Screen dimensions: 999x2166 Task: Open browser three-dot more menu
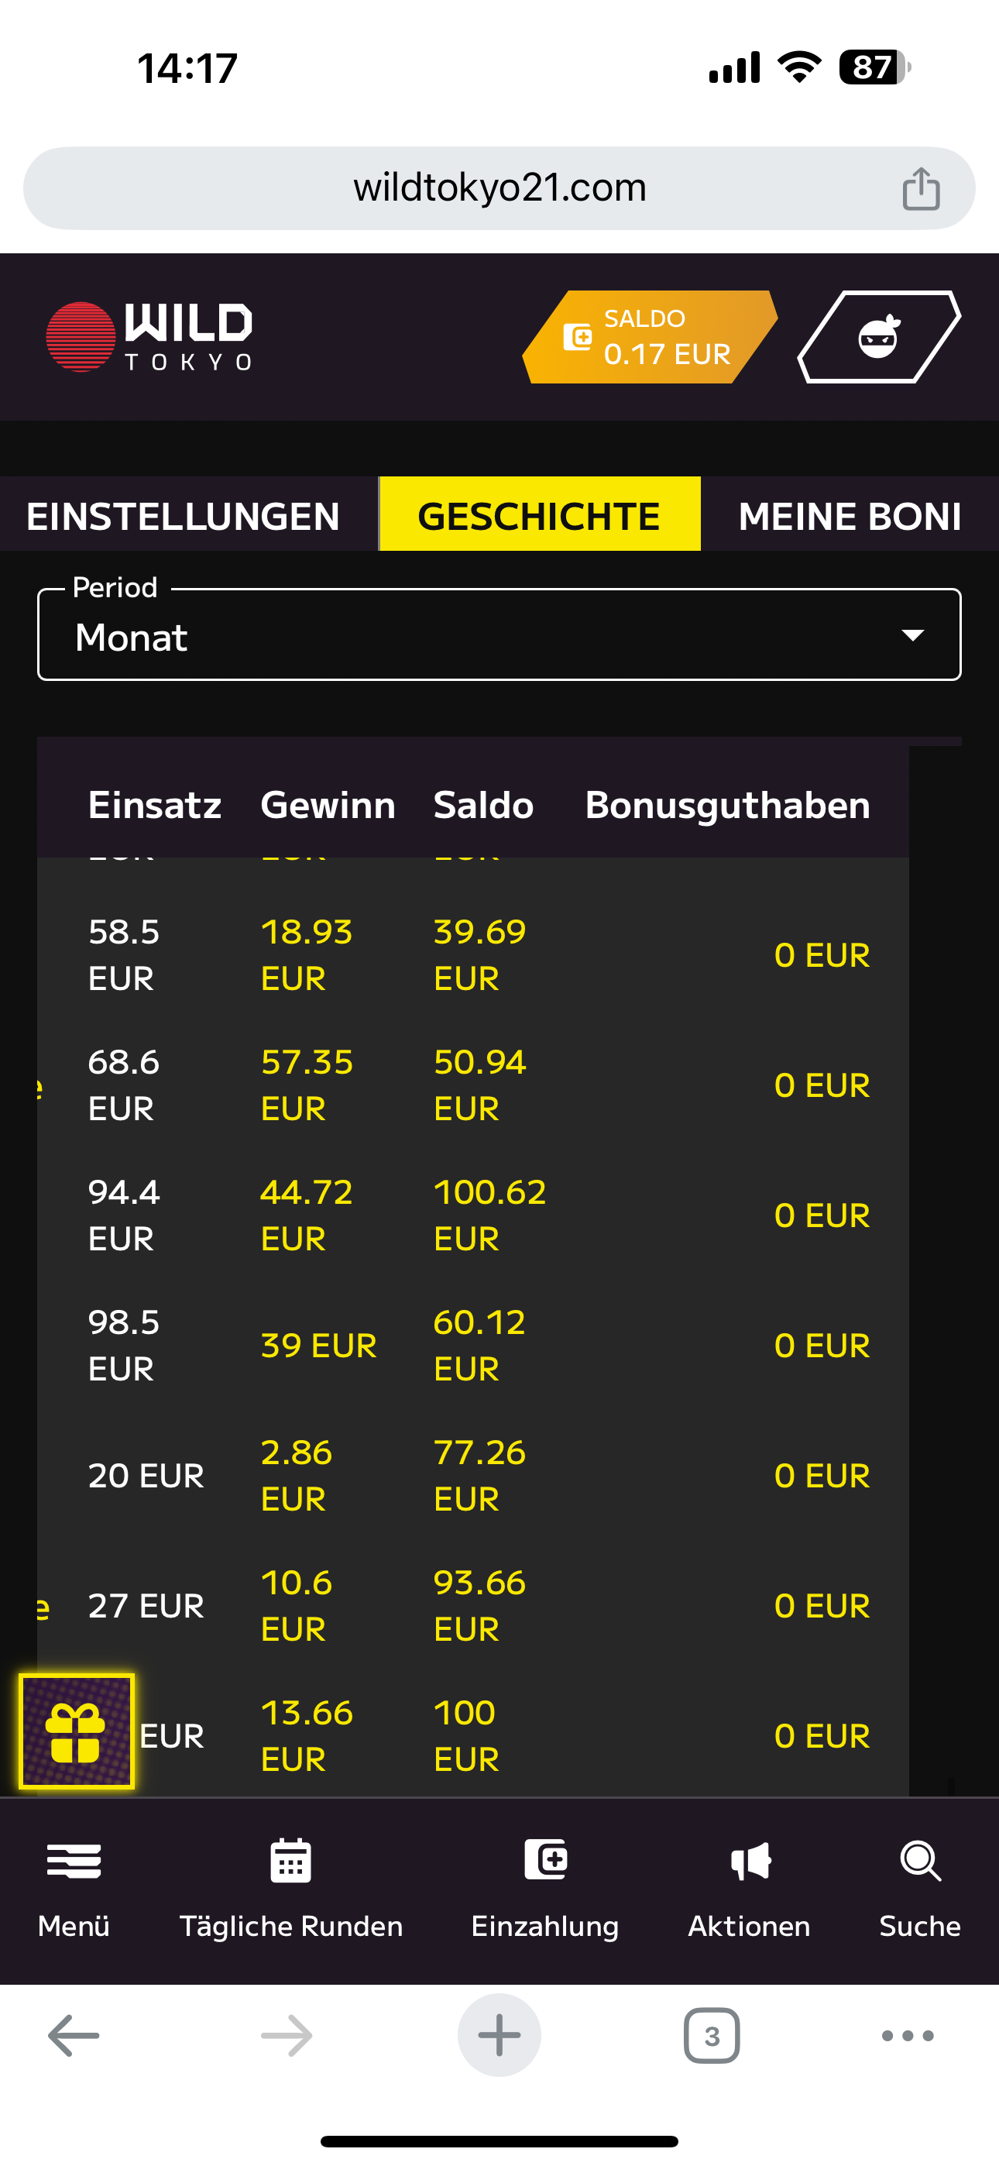pos(908,2036)
